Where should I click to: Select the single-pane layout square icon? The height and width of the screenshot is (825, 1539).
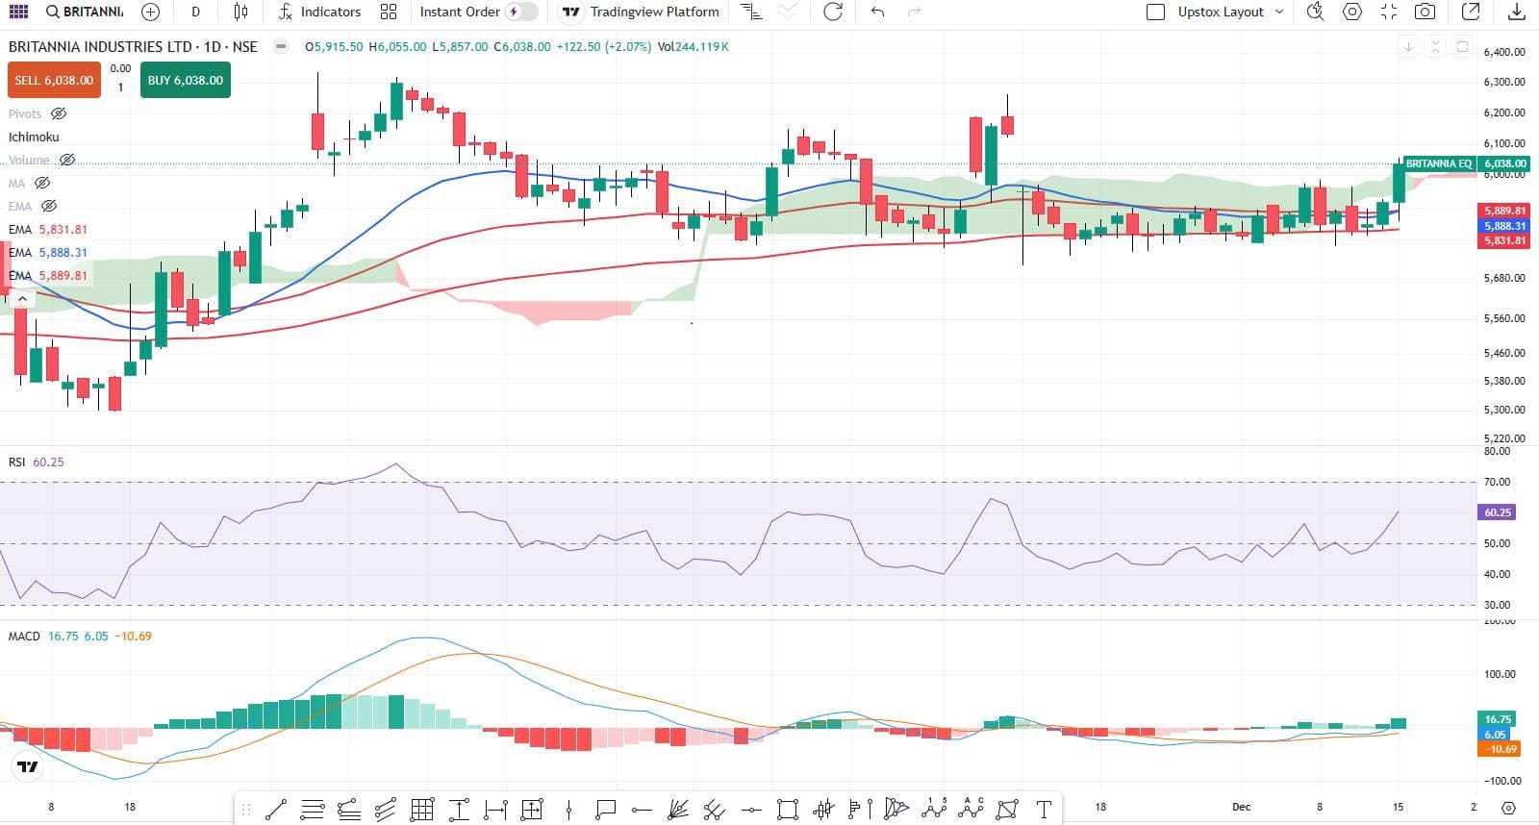1156,12
